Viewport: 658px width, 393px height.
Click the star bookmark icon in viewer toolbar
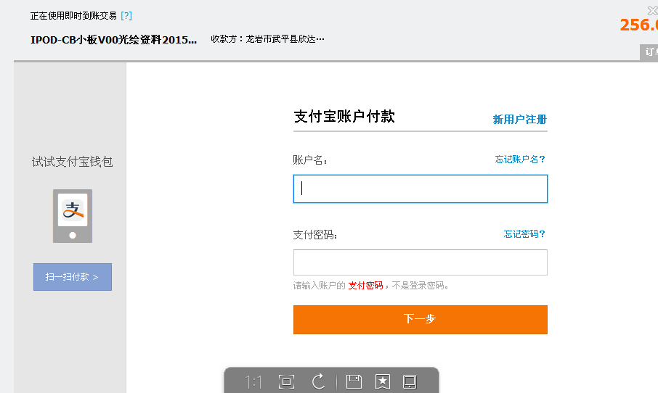tap(382, 381)
